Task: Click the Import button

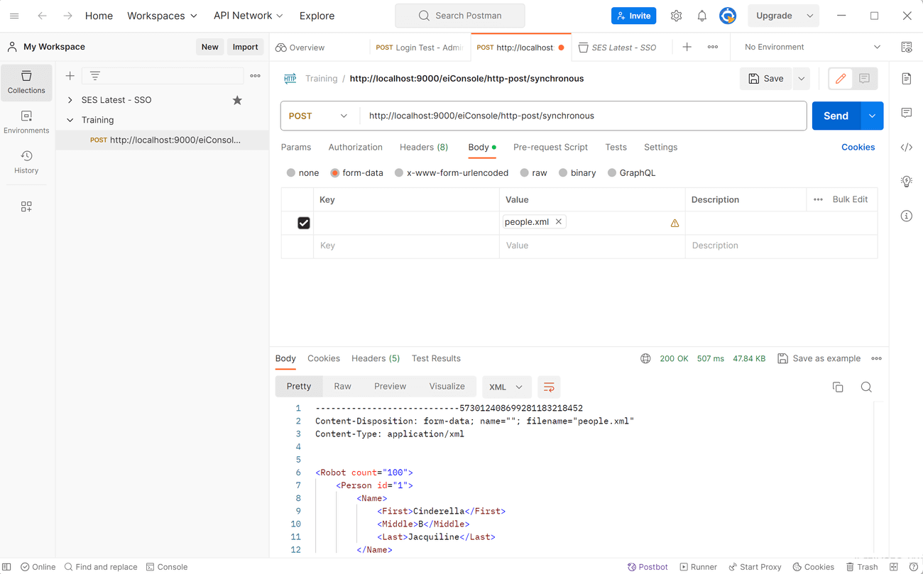Action: [245, 47]
